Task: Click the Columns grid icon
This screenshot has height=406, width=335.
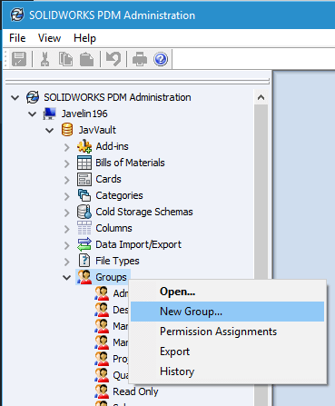Action: click(84, 228)
